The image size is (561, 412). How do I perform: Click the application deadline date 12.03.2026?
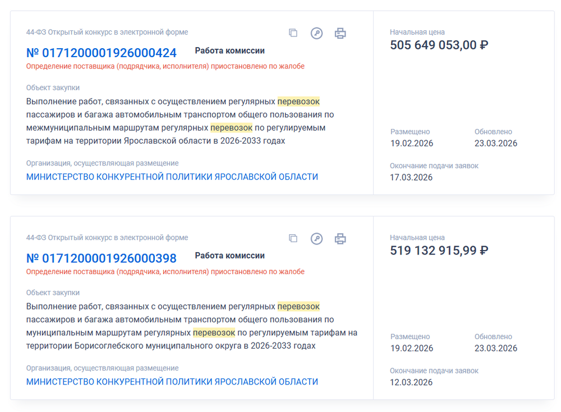point(411,383)
